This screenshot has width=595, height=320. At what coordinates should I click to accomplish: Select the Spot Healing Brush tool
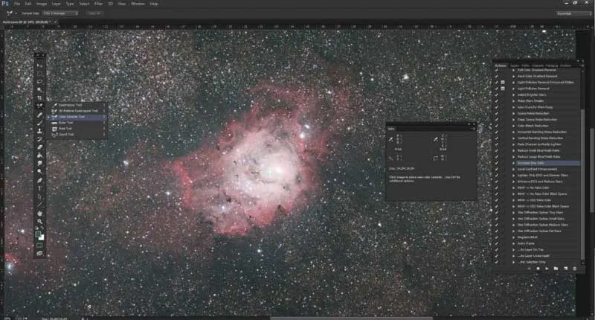pyautogui.click(x=39, y=115)
